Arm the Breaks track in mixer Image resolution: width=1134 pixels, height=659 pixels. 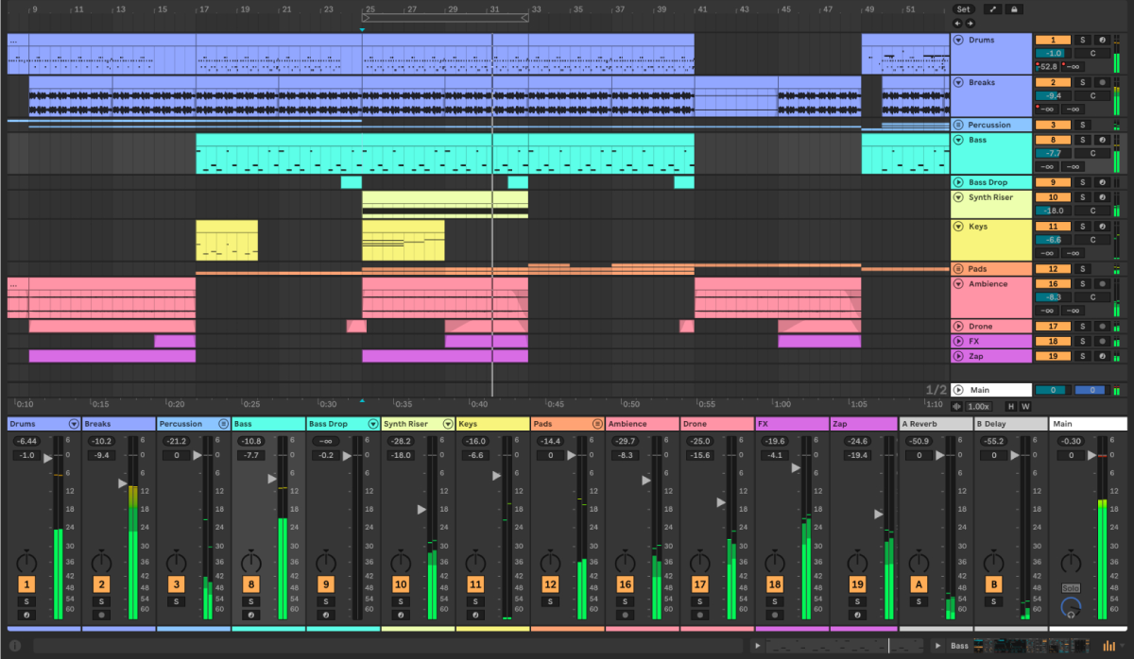101,615
